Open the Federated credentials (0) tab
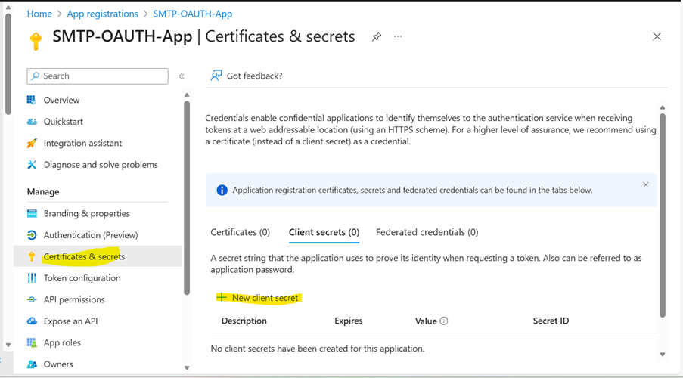The width and height of the screenshot is (683, 378). coord(427,232)
